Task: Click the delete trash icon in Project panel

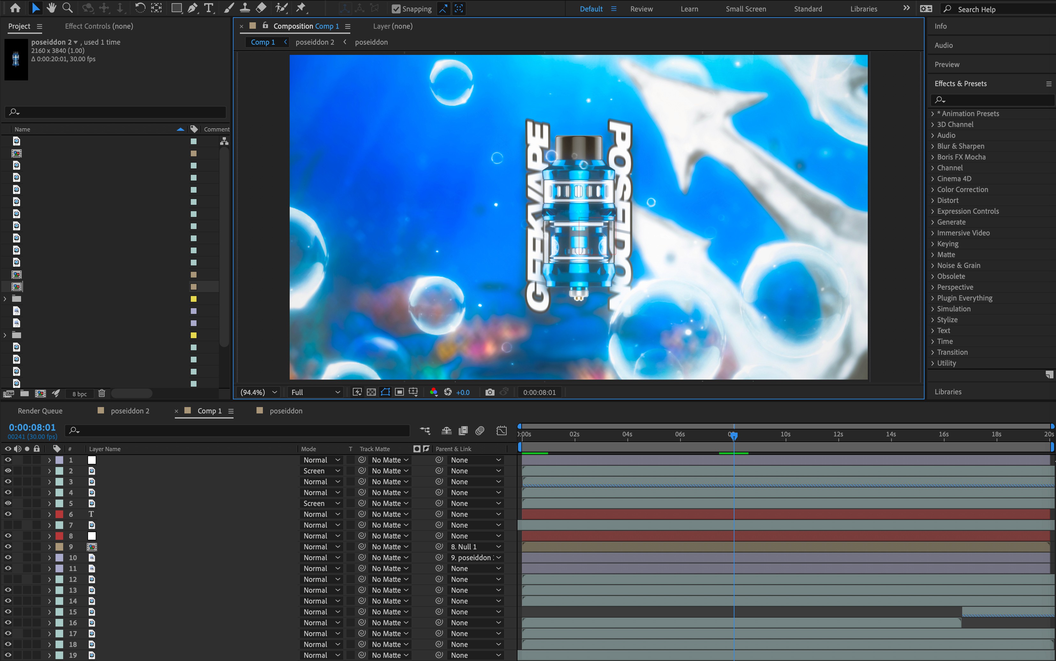Action: tap(102, 393)
